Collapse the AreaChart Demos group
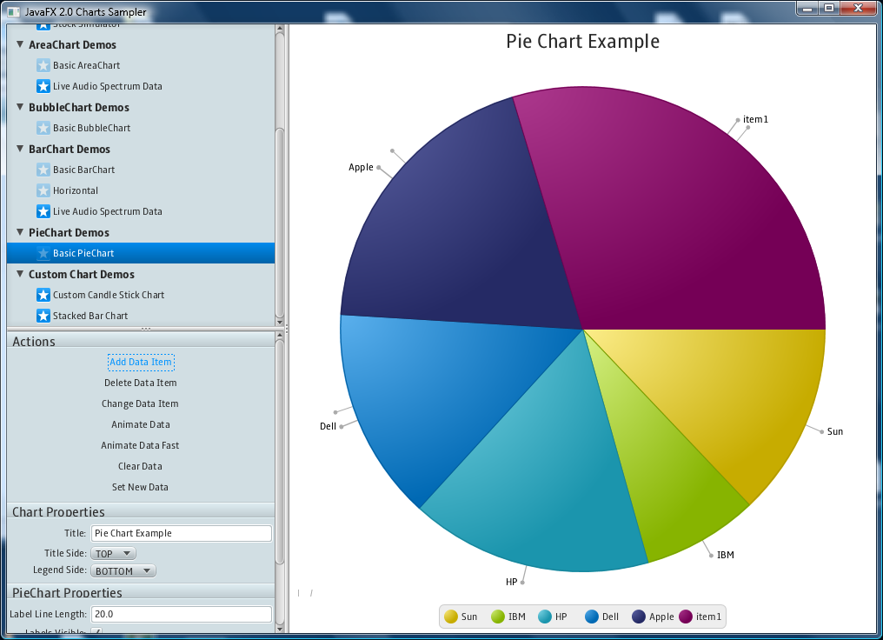This screenshot has height=640, width=883. click(20, 44)
